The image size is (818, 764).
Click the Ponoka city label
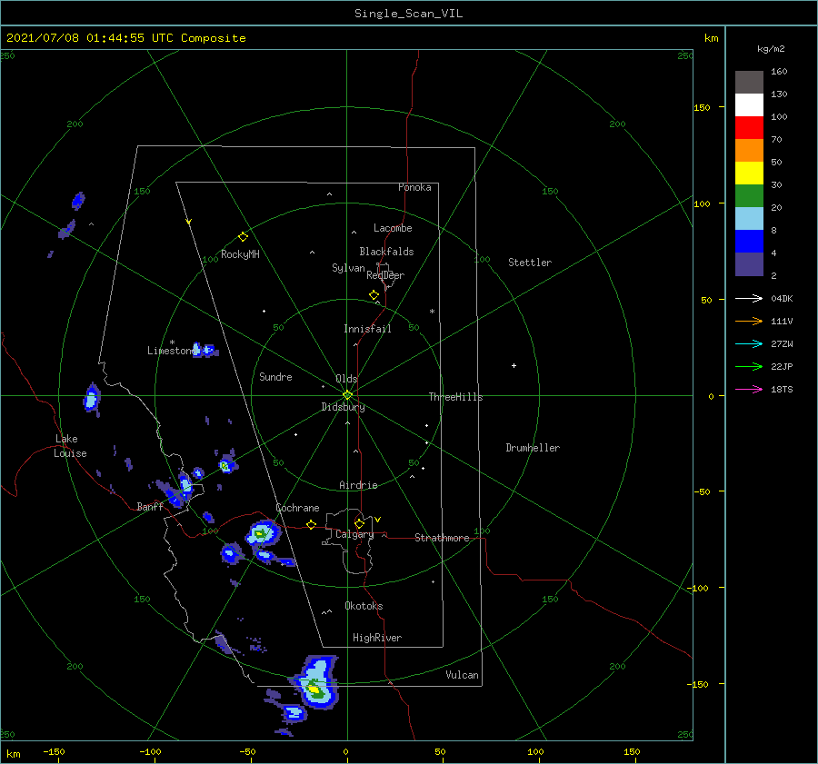coord(414,187)
